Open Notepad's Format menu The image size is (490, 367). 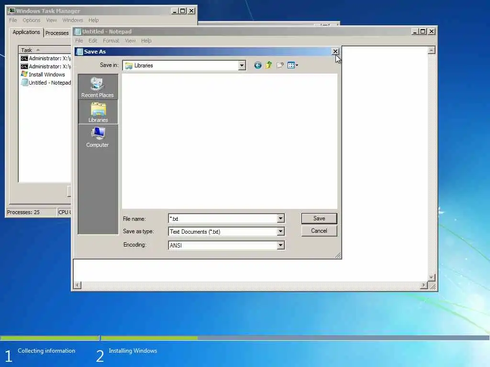pyautogui.click(x=111, y=41)
